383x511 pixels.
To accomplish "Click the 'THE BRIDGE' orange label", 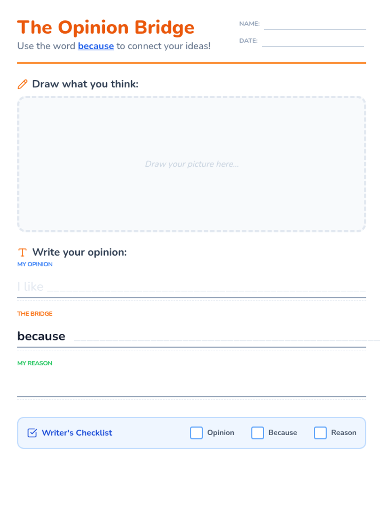I will click(35, 314).
